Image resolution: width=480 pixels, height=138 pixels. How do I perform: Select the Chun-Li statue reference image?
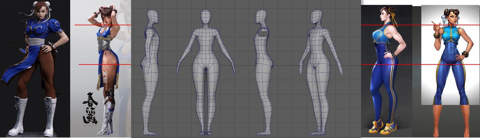(x=35, y=69)
